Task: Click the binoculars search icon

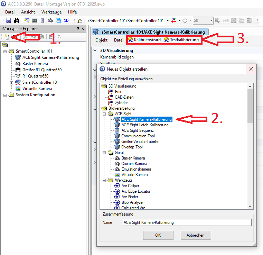Action: pyautogui.click(x=16, y=21)
